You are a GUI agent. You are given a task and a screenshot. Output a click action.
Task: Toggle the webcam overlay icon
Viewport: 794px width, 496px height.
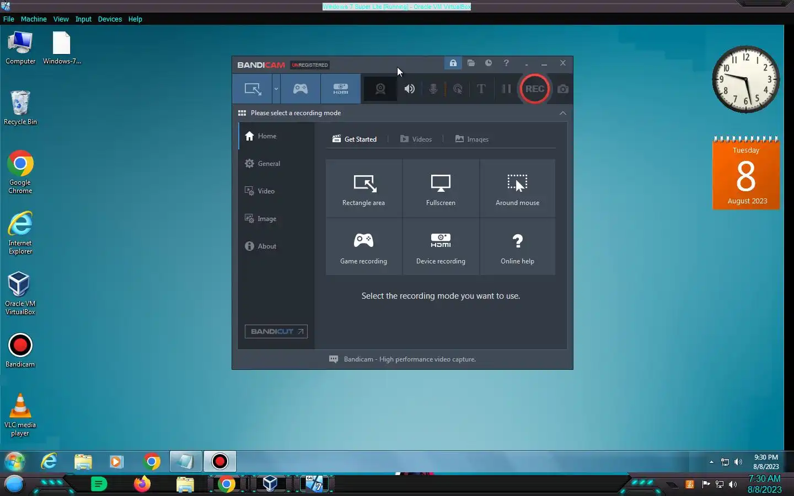coord(380,89)
